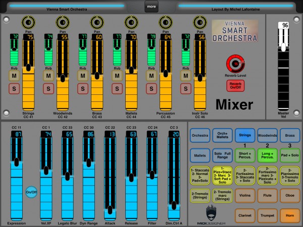Viewport: 303px width, 227px height.
Task: Click the Legato Blur CC 33 fader
Action: point(68,176)
